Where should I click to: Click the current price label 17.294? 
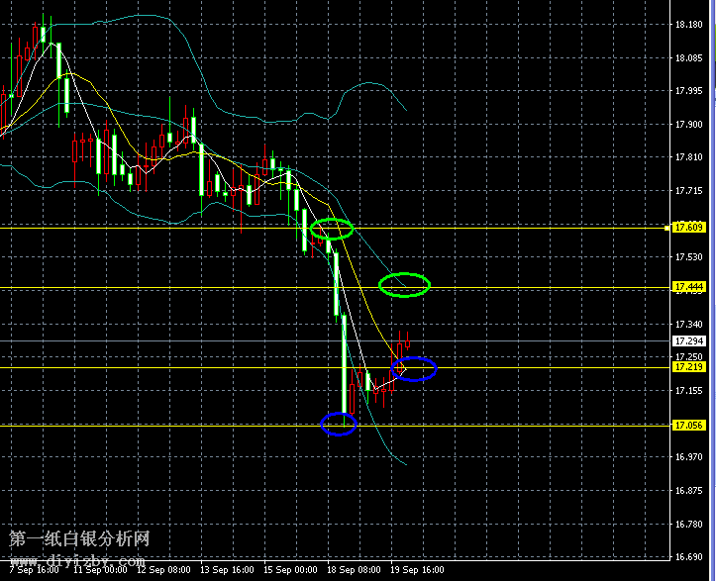pos(687,341)
